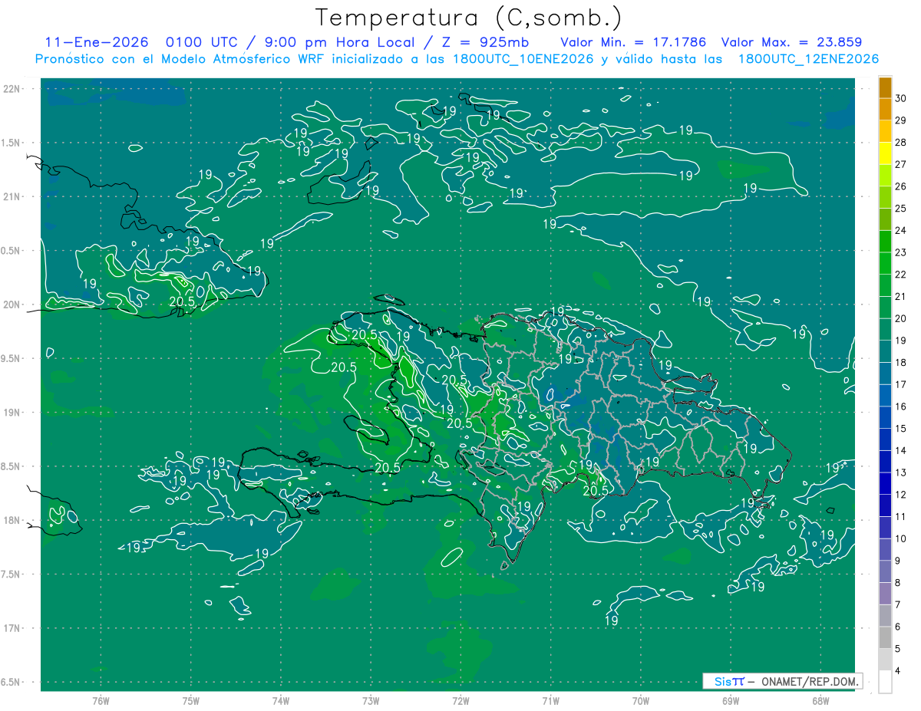
Task: Click the '19N' latitude axis label
Action: 13,413
